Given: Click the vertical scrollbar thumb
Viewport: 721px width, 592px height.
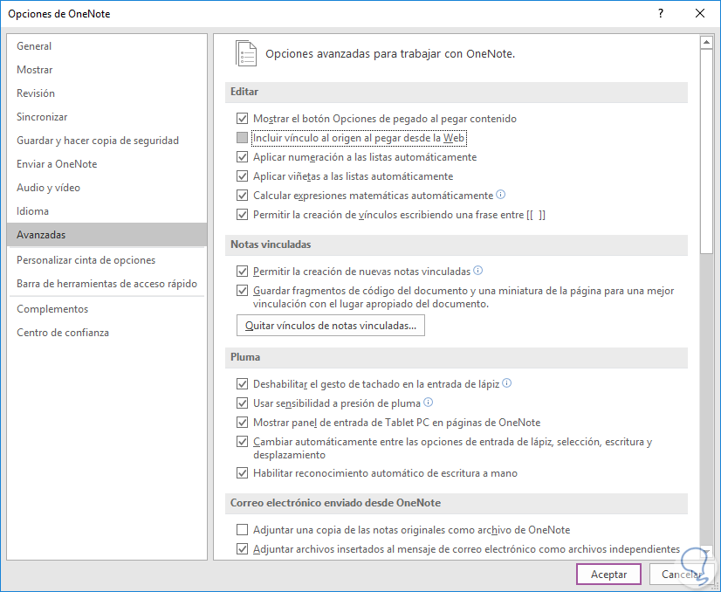Looking at the screenshot, I should [706, 151].
